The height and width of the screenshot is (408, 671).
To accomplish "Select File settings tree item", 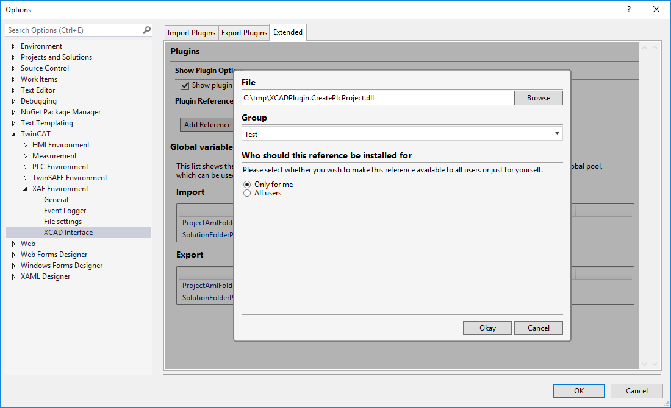I will pyautogui.click(x=62, y=222).
